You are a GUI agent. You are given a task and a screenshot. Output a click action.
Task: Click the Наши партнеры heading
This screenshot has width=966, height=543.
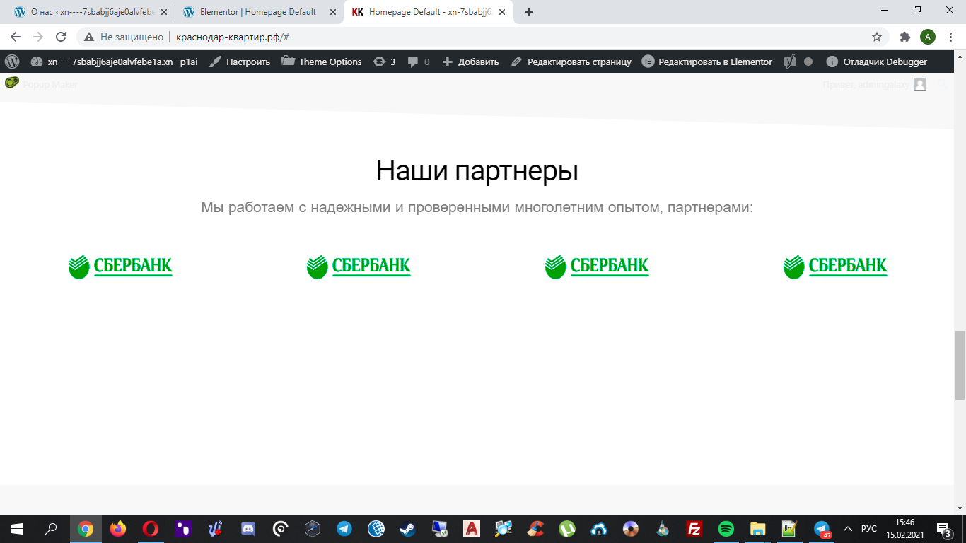[x=477, y=170]
